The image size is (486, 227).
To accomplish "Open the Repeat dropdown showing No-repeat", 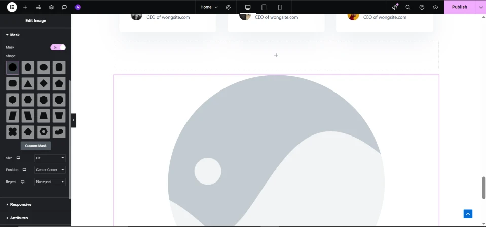I will coord(50,182).
